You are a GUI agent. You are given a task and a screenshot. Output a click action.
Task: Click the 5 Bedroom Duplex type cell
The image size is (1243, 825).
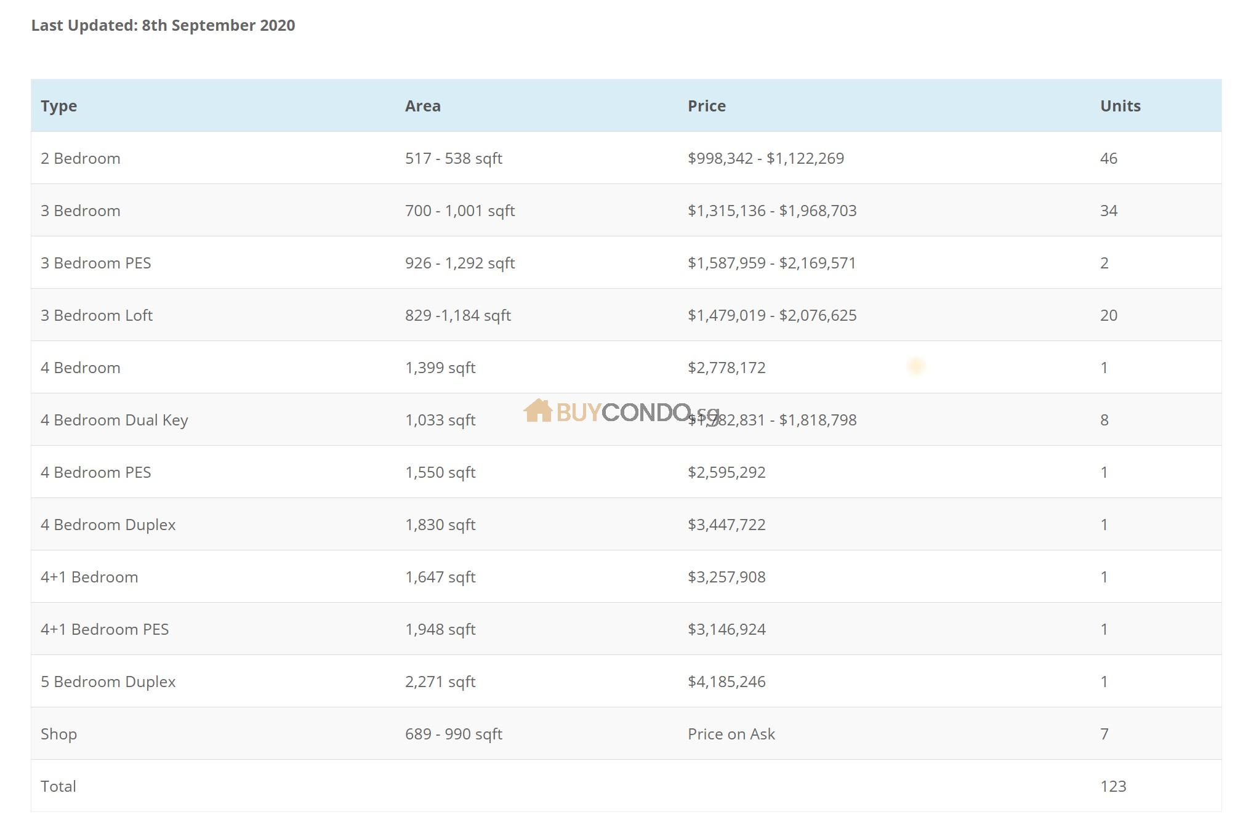click(108, 682)
